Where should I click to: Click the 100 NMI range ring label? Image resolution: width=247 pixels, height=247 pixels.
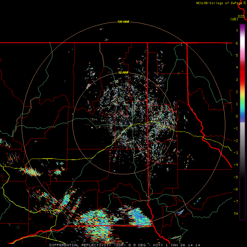tap(123, 22)
